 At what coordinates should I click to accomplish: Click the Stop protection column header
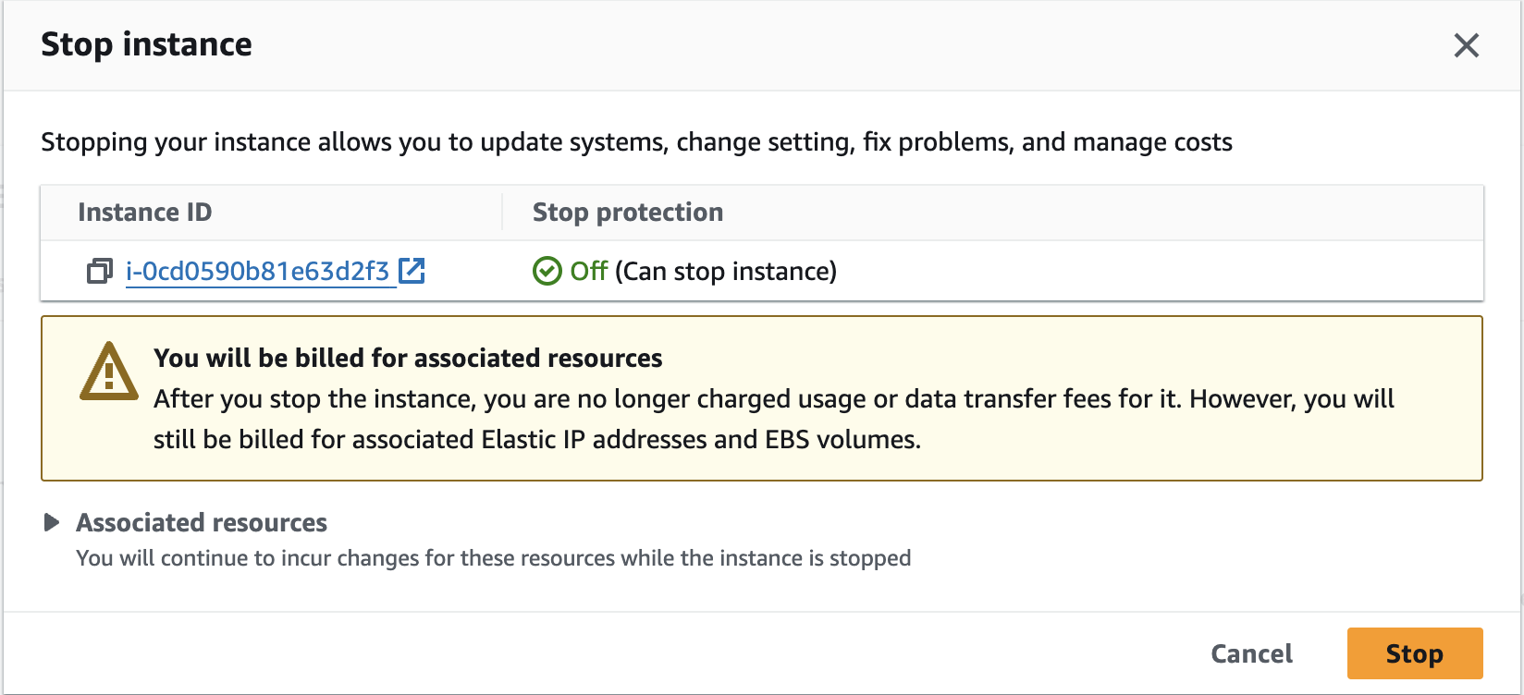[628, 213]
